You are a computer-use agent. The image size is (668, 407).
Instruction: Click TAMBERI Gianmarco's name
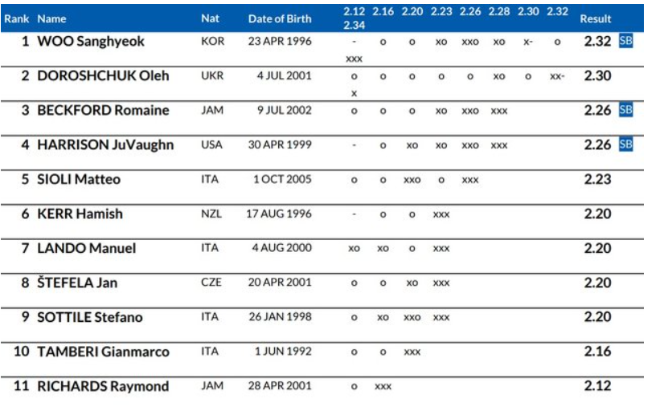click(103, 352)
